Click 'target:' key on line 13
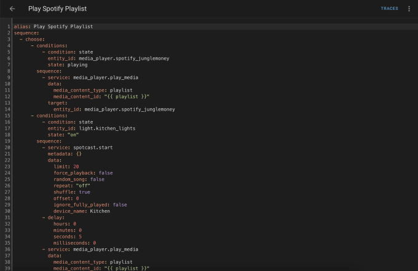418x271 pixels. (x=58, y=103)
